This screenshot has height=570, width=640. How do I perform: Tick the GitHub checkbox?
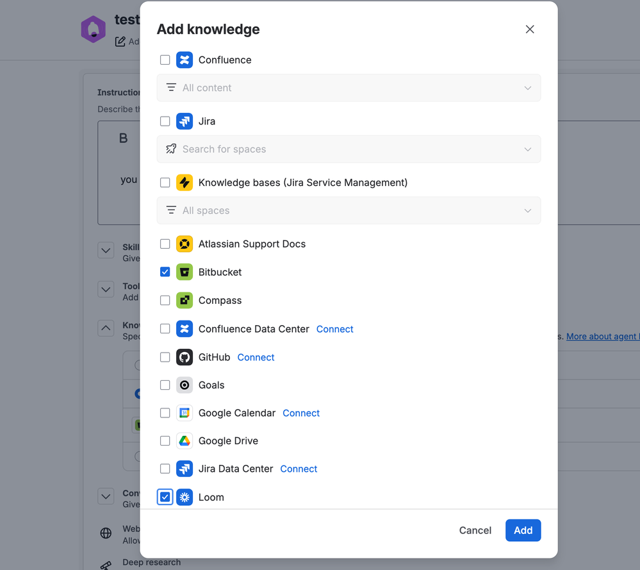pyautogui.click(x=165, y=357)
